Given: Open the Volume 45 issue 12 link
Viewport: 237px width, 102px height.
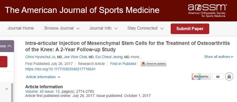Looking at the screenshot, I should 43,91.
